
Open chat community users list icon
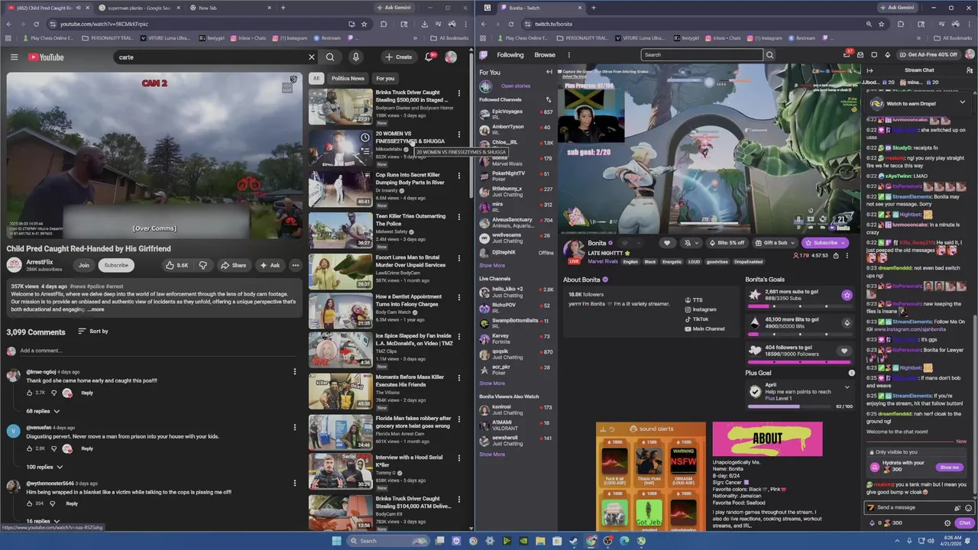click(969, 70)
